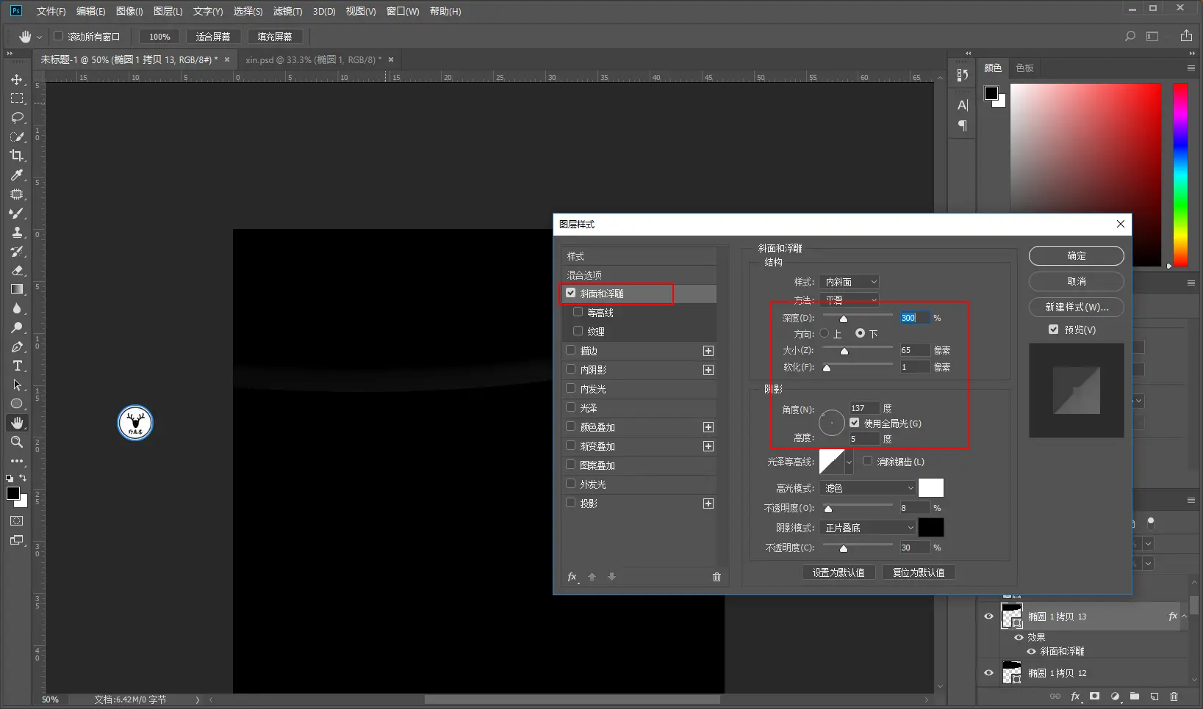Select the Clone Stamp tool
Image resolution: width=1203 pixels, height=709 pixels.
coord(17,232)
